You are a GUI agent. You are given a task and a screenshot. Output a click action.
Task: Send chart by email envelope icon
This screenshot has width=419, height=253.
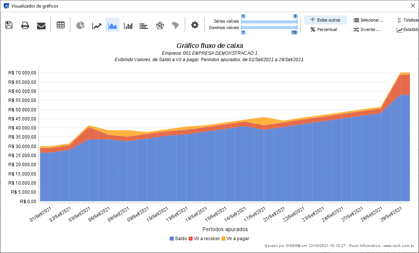[41, 25]
